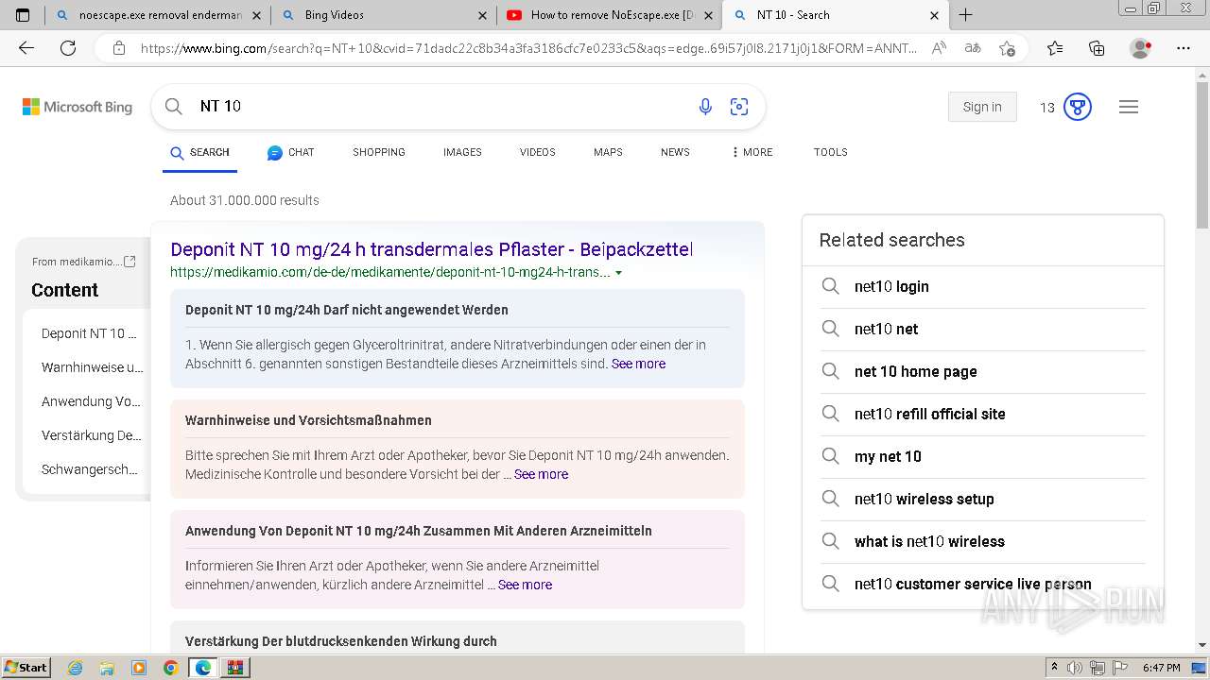Viewport: 1210px width, 680px height.
Task: Search using voice microphone icon
Action: click(705, 107)
